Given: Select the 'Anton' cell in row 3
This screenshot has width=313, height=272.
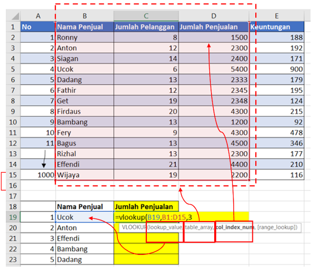Looking at the screenshot, I should [85, 48].
